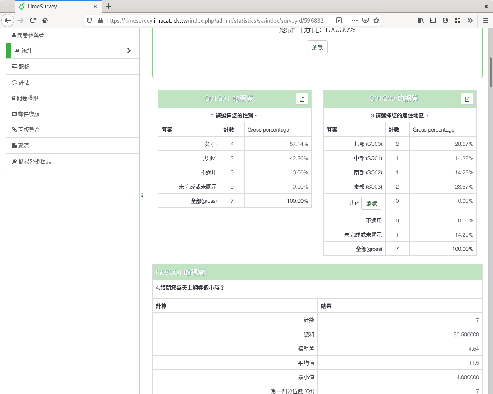Screen dimensions: 493x394
Task: Click 瀏覽 button beside 其它 row
Action: (x=372, y=203)
